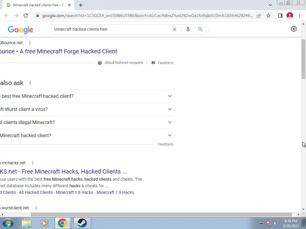The width and height of the screenshot is (306, 229).
Task: Open All Hacked Clients sitelink
Action: pyautogui.click(x=36, y=192)
